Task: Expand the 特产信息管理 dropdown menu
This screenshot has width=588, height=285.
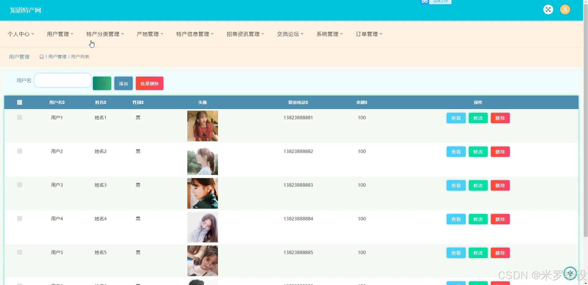Action: click(x=195, y=34)
